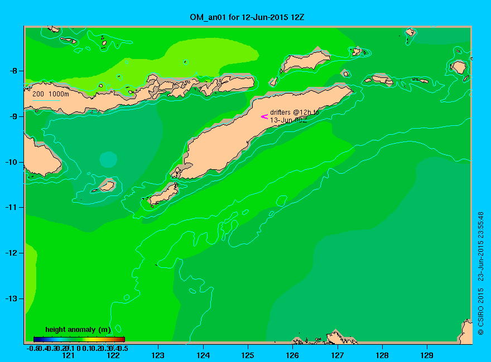Click longitude label "124" on the bottom axis
The height and width of the screenshot is (362, 491).
coord(203,355)
